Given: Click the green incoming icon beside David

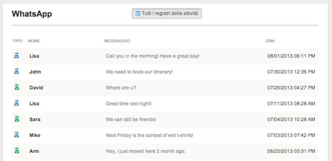Looking at the screenshot, I should (17, 87).
